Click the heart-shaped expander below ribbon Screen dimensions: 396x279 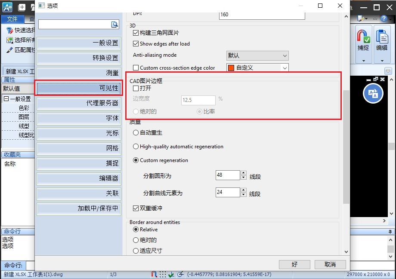(388, 71)
